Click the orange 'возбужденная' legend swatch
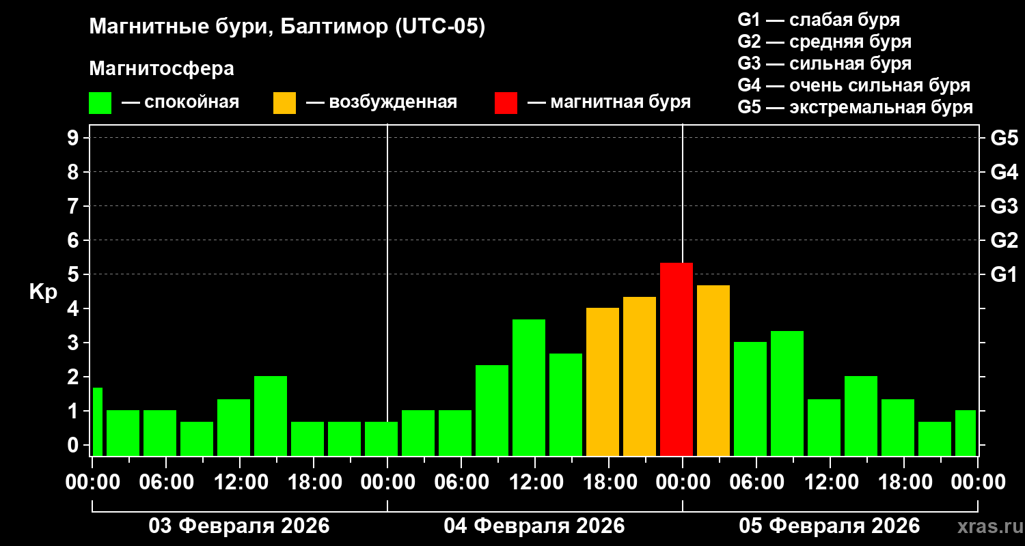The width and height of the screenshot is (1025, 546). coord(284,103)
